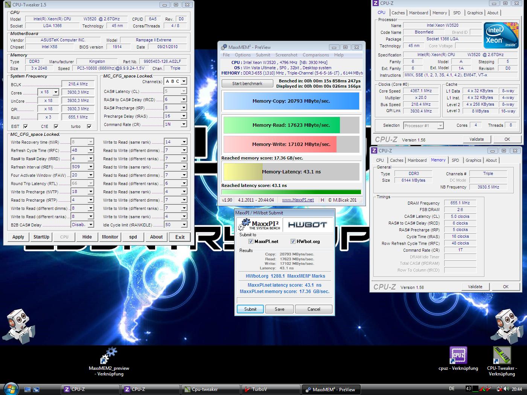Click Submit in HWbot Submit dialog

click(x=250, y=309)
